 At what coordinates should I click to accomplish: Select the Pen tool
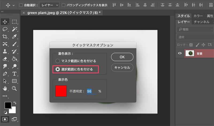coord(5,73)
